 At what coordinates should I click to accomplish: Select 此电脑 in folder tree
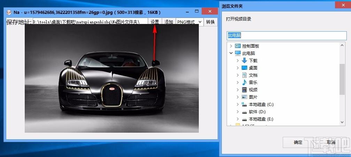(249, 53)
